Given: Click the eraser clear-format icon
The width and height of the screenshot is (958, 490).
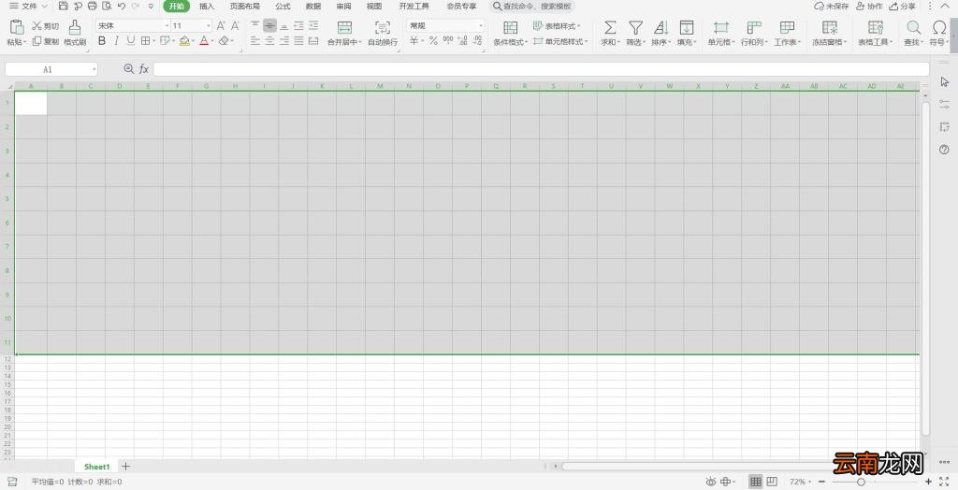Looking at the screenshot, I should point(224,41).
